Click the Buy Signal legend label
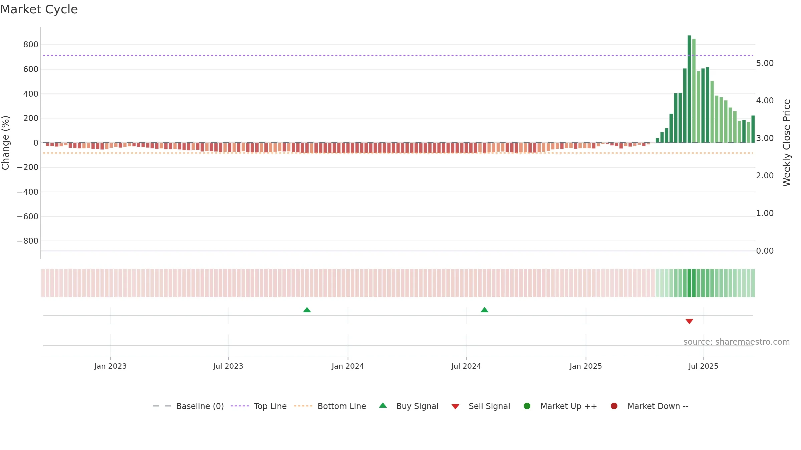801x450 pixels. (x=417, y=406)
